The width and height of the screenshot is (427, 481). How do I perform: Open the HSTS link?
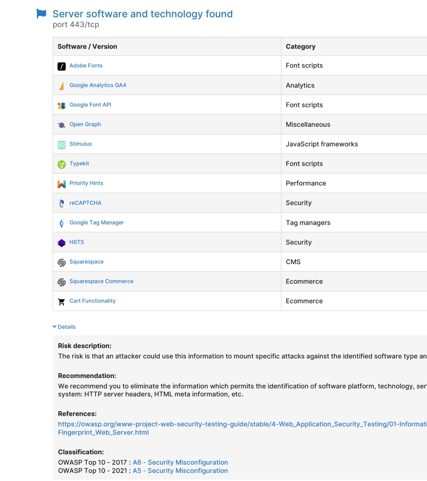click(x=77, y=242)
